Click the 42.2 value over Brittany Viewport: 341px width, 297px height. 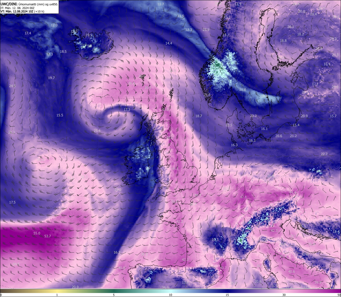(180, 221)
